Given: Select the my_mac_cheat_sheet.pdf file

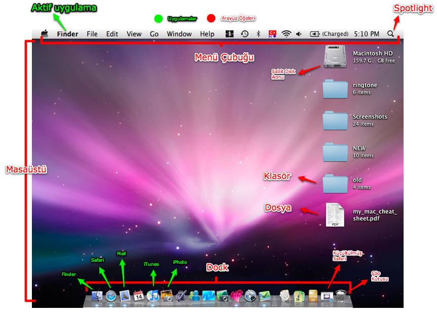Looking at the screenshot, I should tap(335, 215).
